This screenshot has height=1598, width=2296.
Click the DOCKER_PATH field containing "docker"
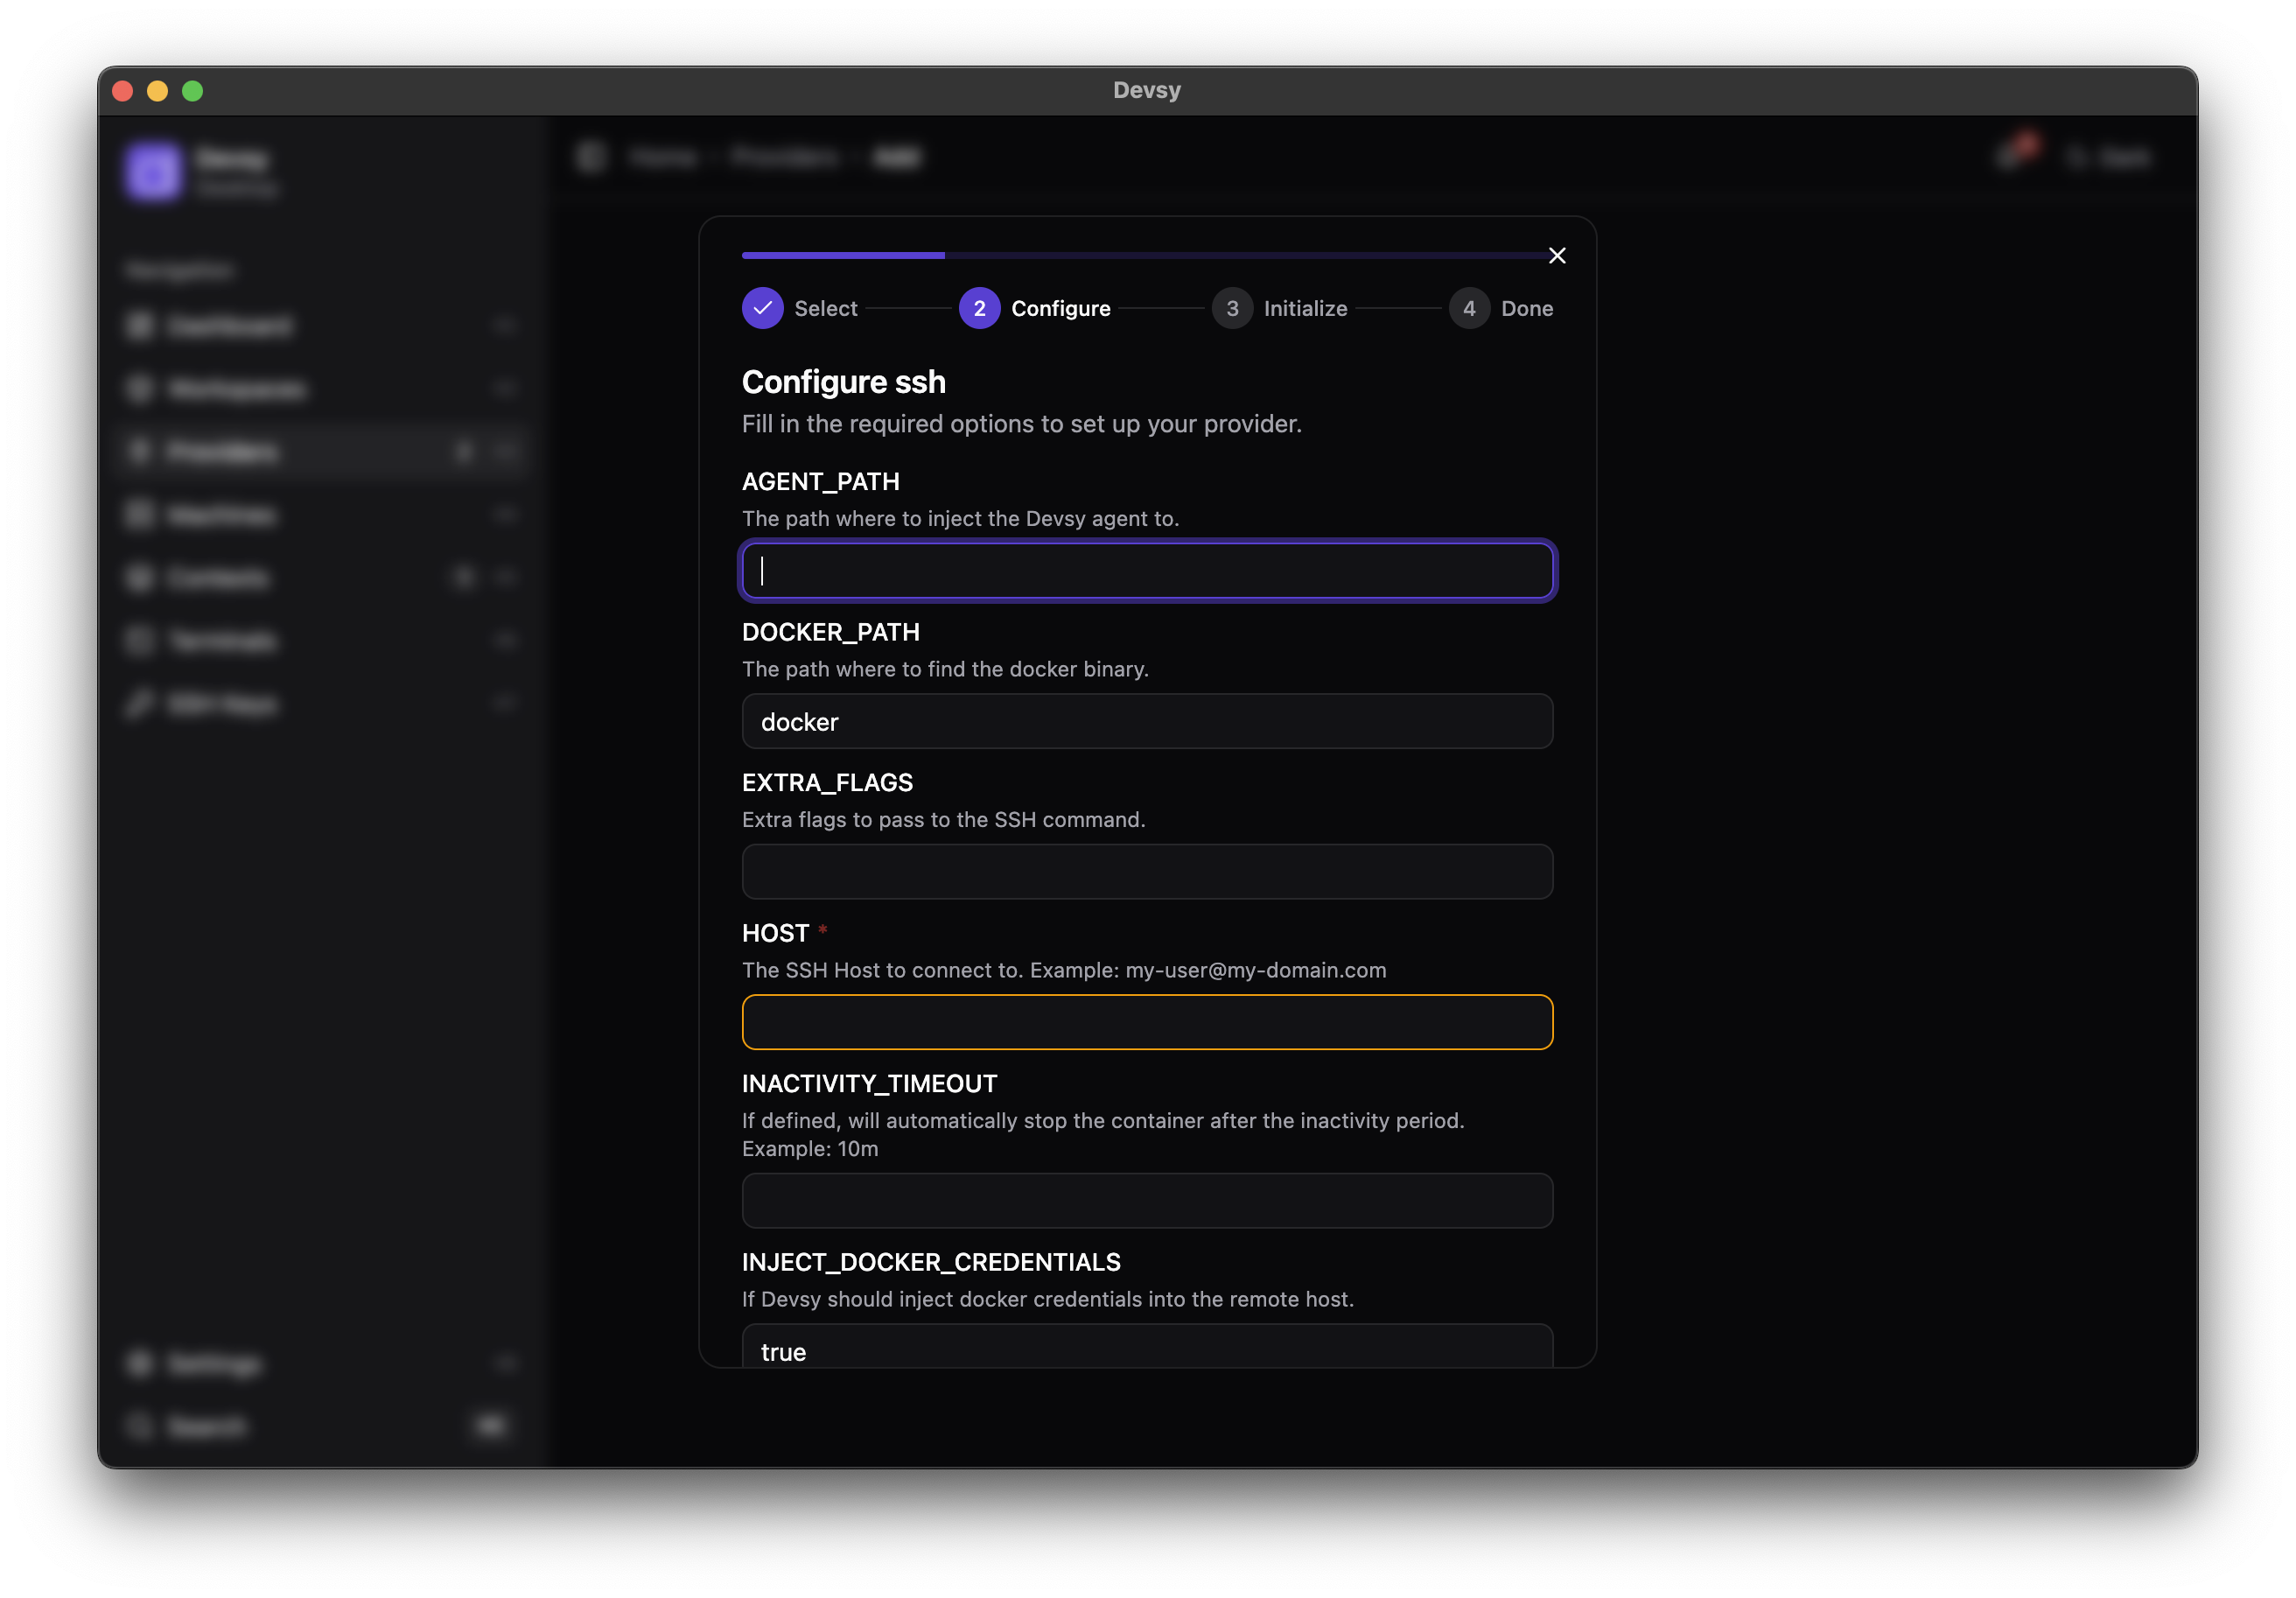pos(1147,721)
